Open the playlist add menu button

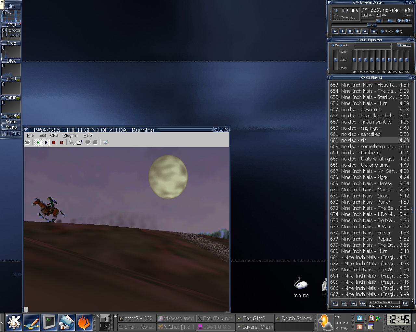coord(335,303)
